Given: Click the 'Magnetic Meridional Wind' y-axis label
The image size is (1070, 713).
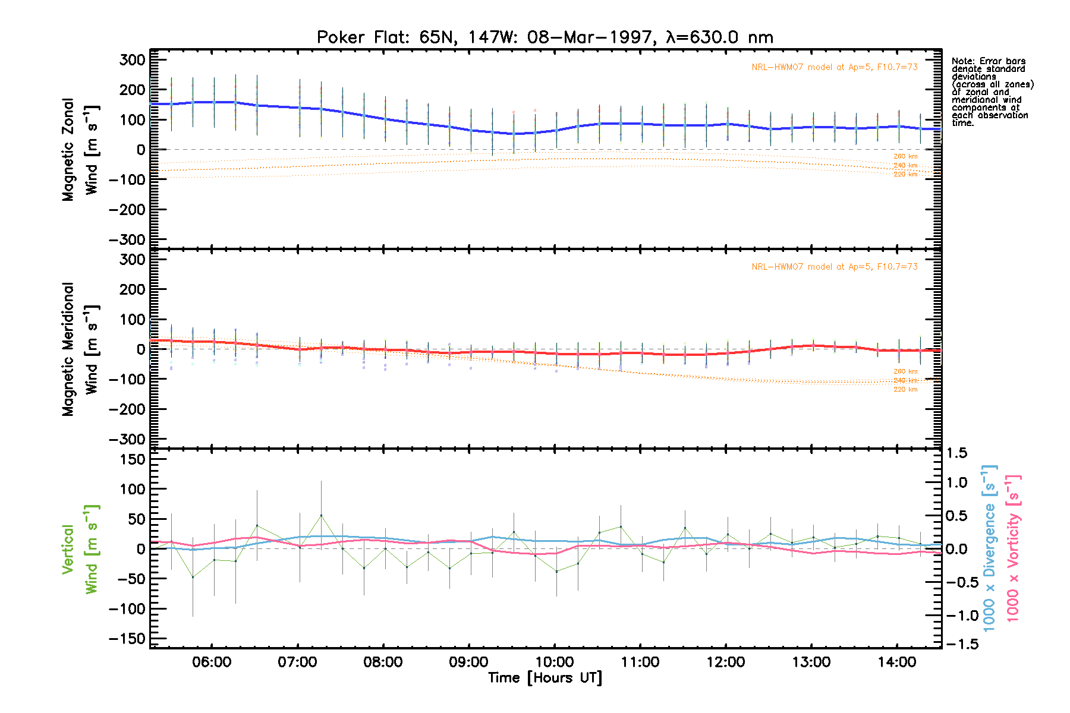Looking at the screenshot, I should [x=80, y=349].
